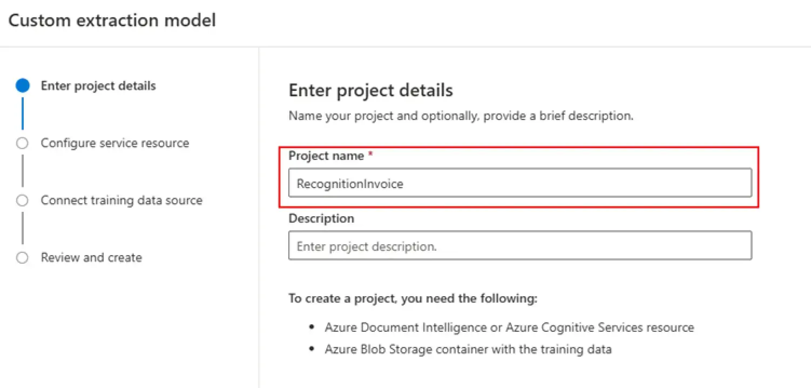Jump to Review and create step
Screen dimensions: 811x388
pos(91,258)
